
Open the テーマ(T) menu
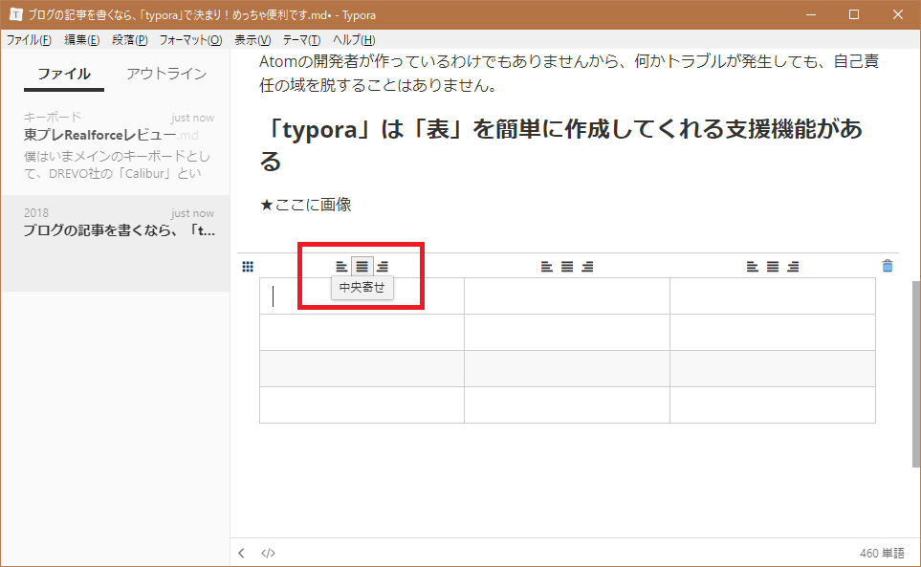pyautogui.click(x=302, y=40)
